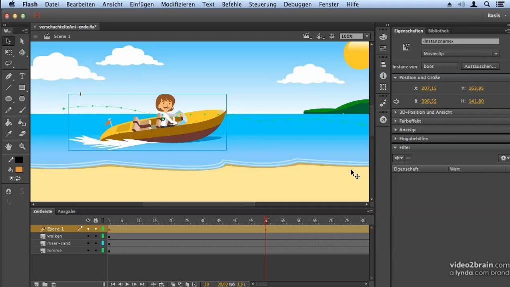510x287 pixels.
Task: Toggle the snap to objects magnet
Action: coord(8,191)
